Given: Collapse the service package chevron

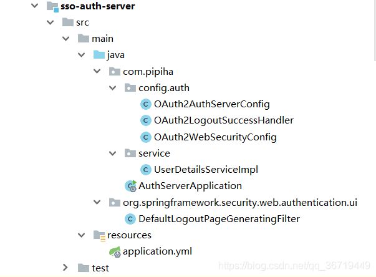Looking at the screenshot, I should pyautogui.click(x=112, y=153).
